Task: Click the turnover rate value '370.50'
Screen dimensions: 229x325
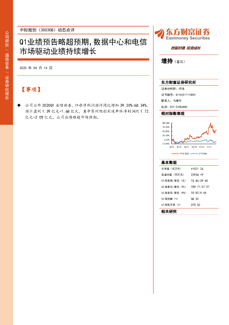Action: tap(195, 205)
